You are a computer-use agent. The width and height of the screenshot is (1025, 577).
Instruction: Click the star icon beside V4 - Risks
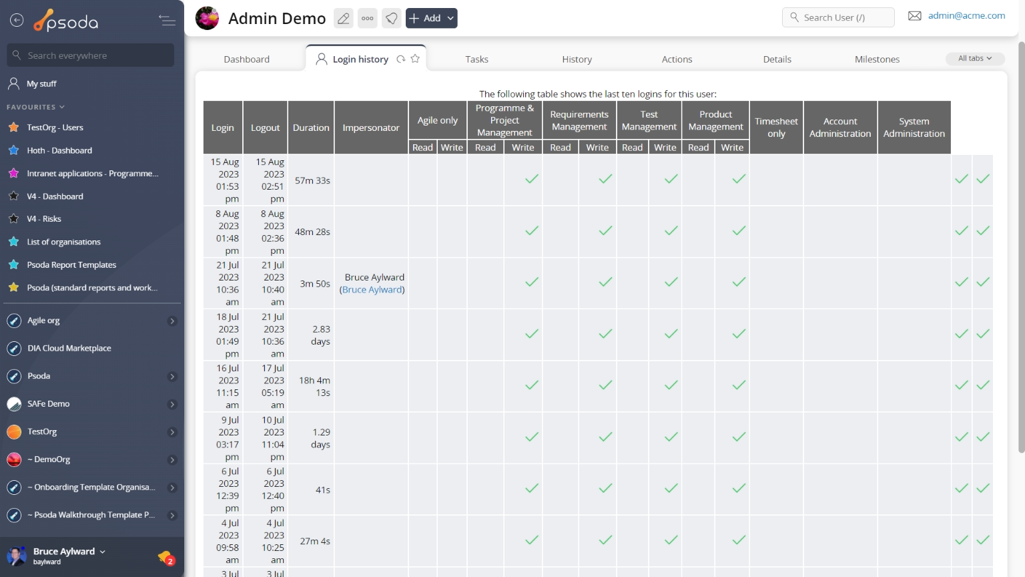13,219
